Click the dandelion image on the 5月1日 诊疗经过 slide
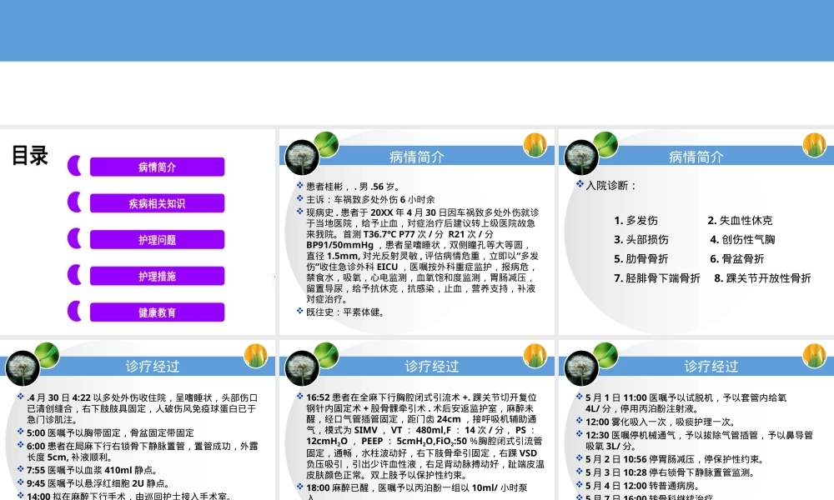834x500 pixels. coord(580,367)
